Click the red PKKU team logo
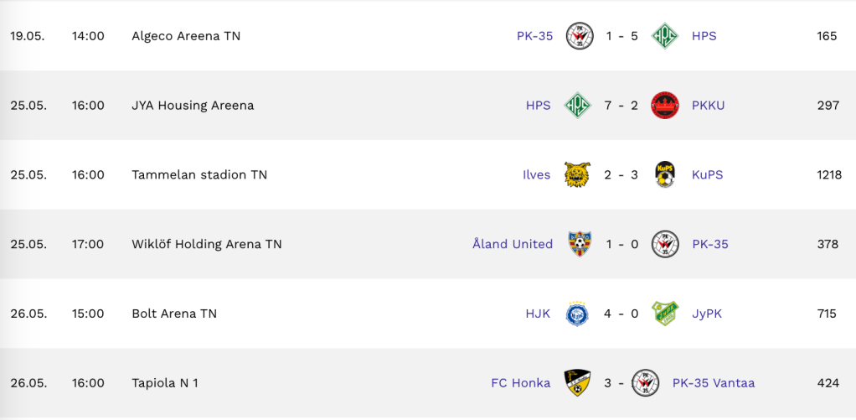The image size is (856, 420). click(665, 106)
